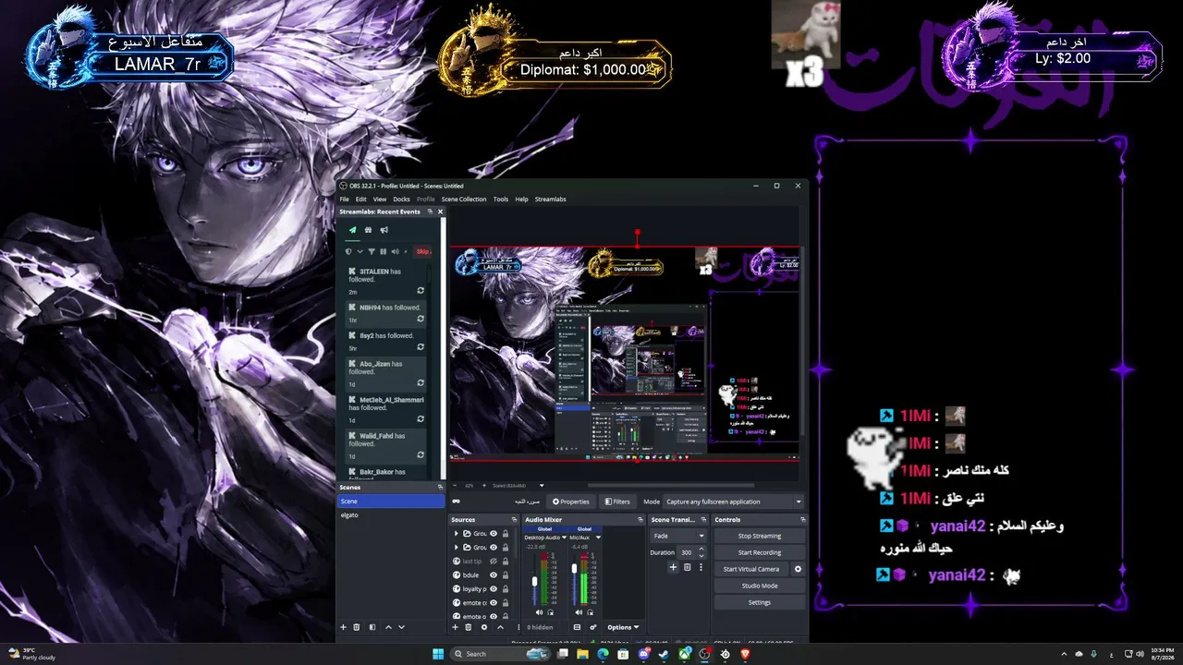Open the Streamlabs gift icon tab
Image resolution: width=1183 pixels, height=665 pixels.
(368, 230)
